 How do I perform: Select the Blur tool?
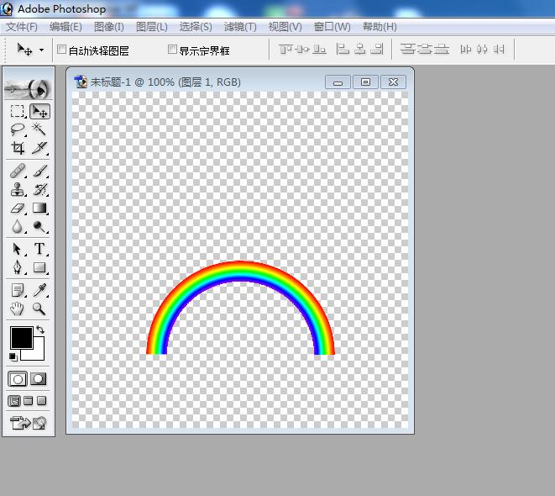click(17, 226)
